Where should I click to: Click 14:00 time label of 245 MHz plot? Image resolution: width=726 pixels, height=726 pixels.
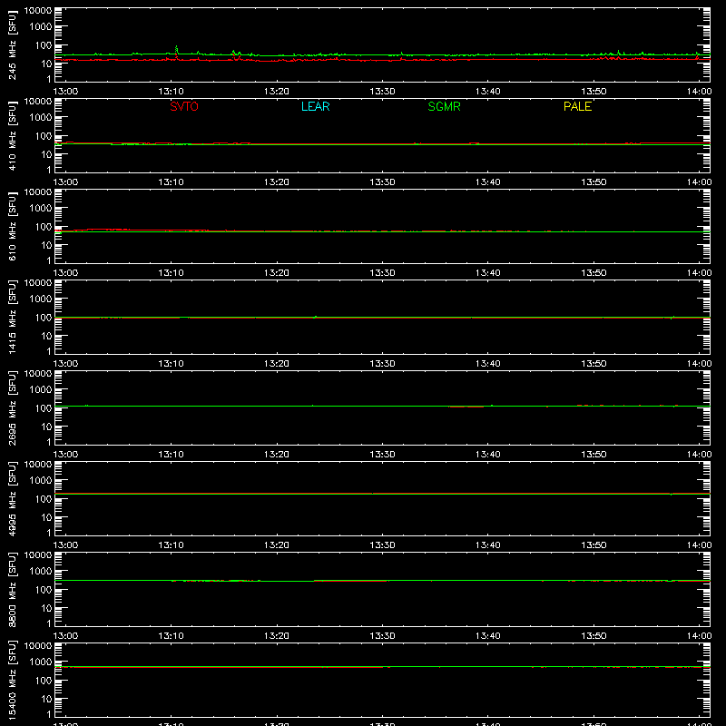tap(699, 92)
